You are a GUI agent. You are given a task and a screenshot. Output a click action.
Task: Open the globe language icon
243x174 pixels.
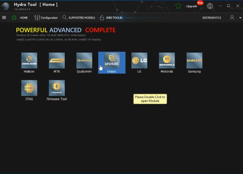pos(210,6)
